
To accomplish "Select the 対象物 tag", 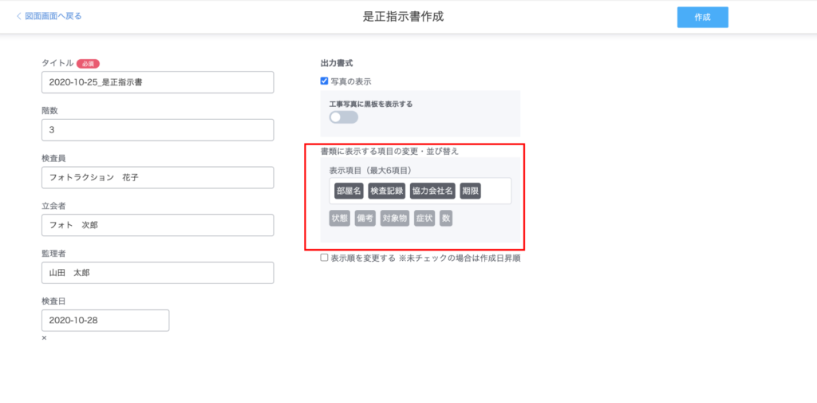I will (395, 218).
